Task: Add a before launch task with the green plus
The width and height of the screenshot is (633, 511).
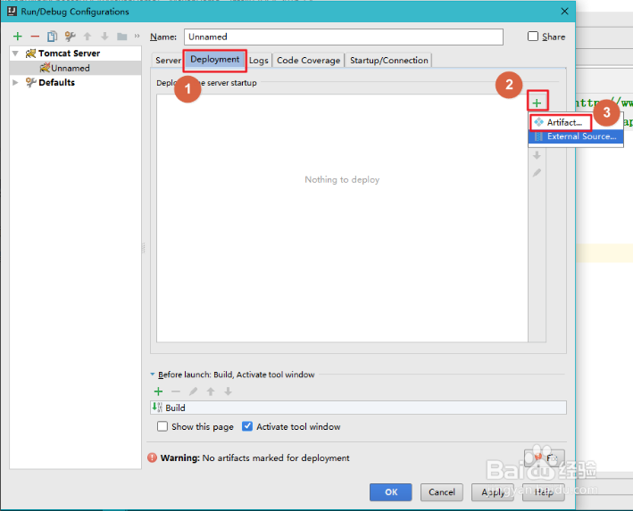Action: pos(158,391)
